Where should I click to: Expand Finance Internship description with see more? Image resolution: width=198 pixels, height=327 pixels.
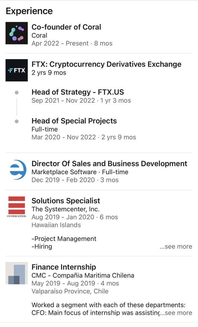click(176, 313)
